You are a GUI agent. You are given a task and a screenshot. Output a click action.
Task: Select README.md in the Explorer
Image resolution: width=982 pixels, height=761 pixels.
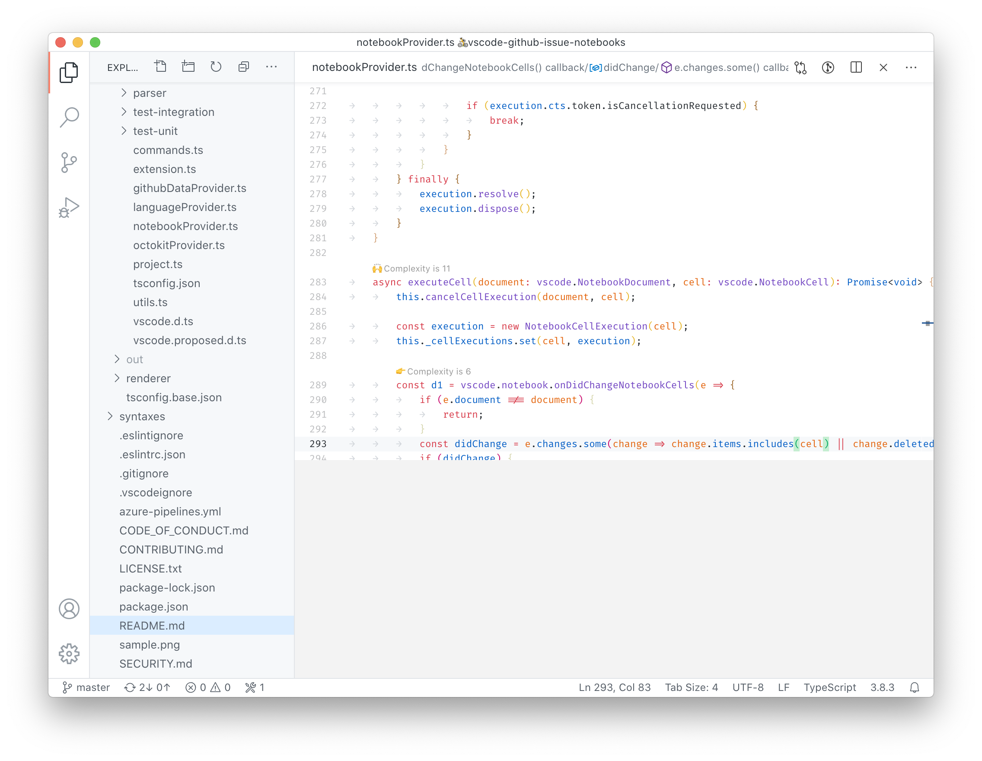click(x=152, y=625)
